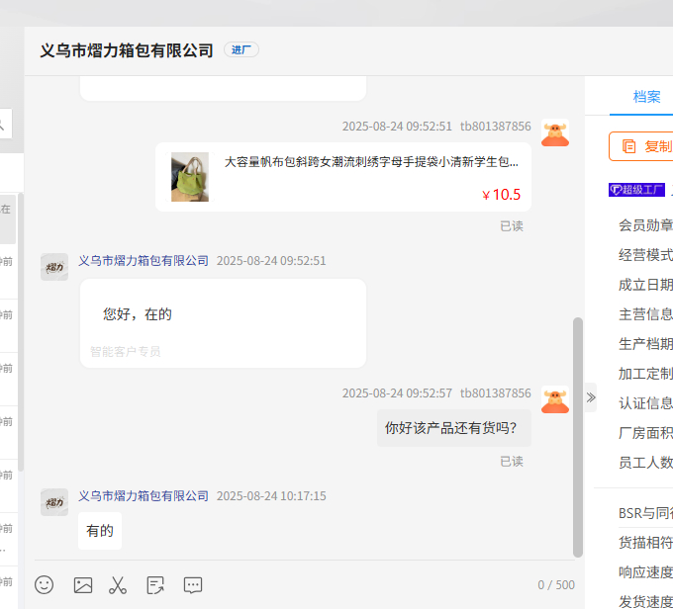Image resolution: width=673 pixels, height=609 pixels.
Task: Open the product title link 大容量帆布包
Action: tap(371, 161)
